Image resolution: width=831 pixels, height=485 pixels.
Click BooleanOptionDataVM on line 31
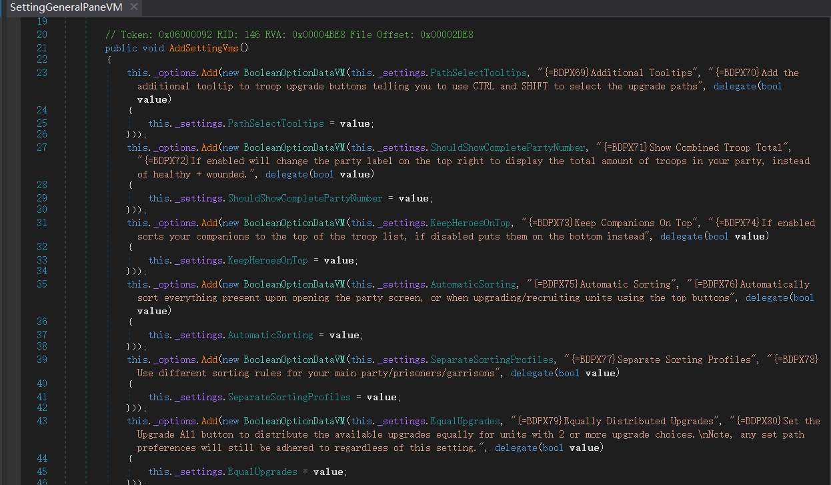pos(295,223)
